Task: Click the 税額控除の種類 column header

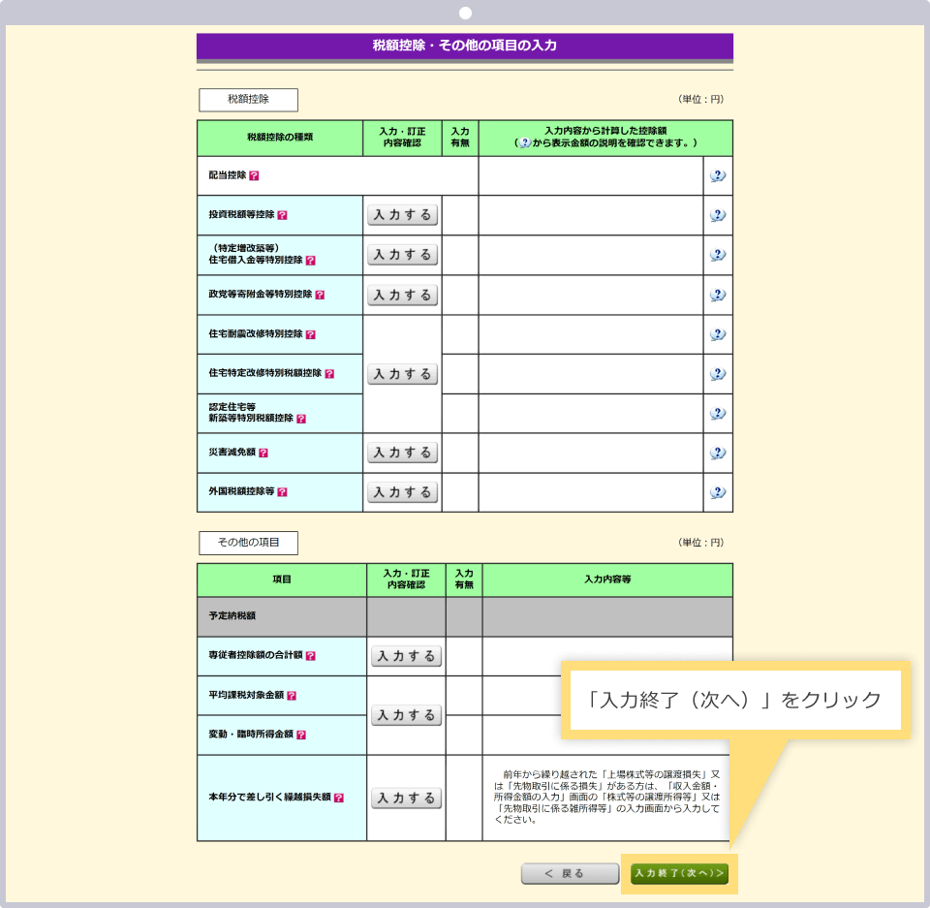Action: pyautogui.click(x=280, y=138)
